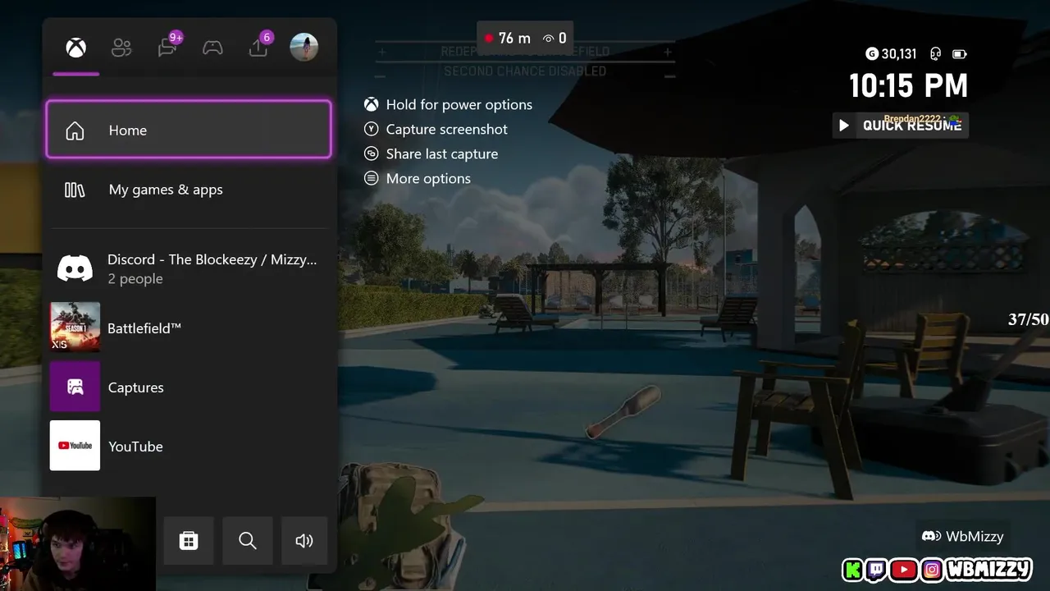1050x591 pixels.
Task: Open the Xbox home tab icon
Action: (x=76, y=48)
